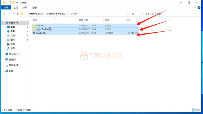203x114 pixels.
Task: Open 桌面 in the sidebar
Action: (x=13, y=27)
